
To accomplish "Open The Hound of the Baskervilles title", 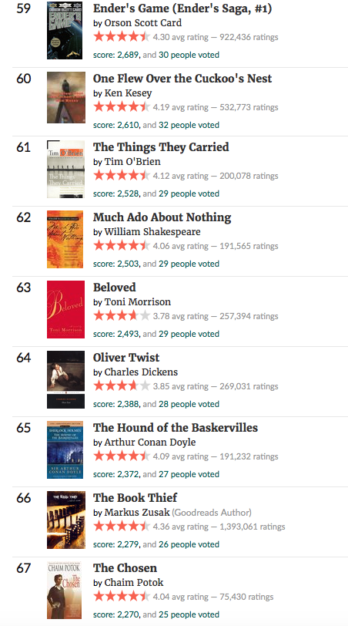I will coord(176,428).
